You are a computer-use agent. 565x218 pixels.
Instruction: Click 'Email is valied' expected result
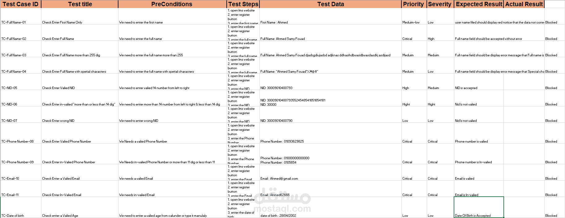479,173
